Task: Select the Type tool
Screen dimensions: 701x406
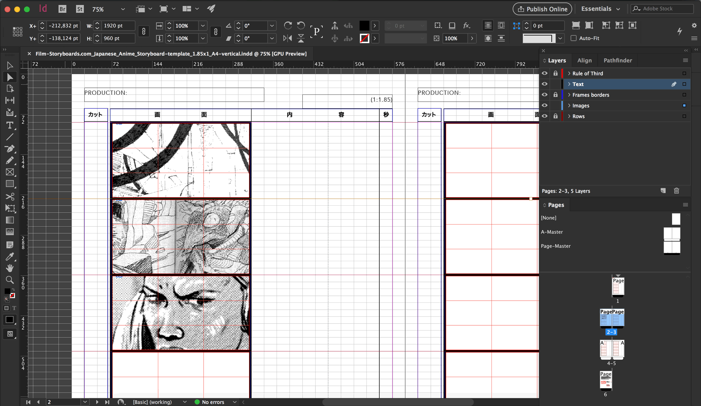Action: [x=10, y=125]
